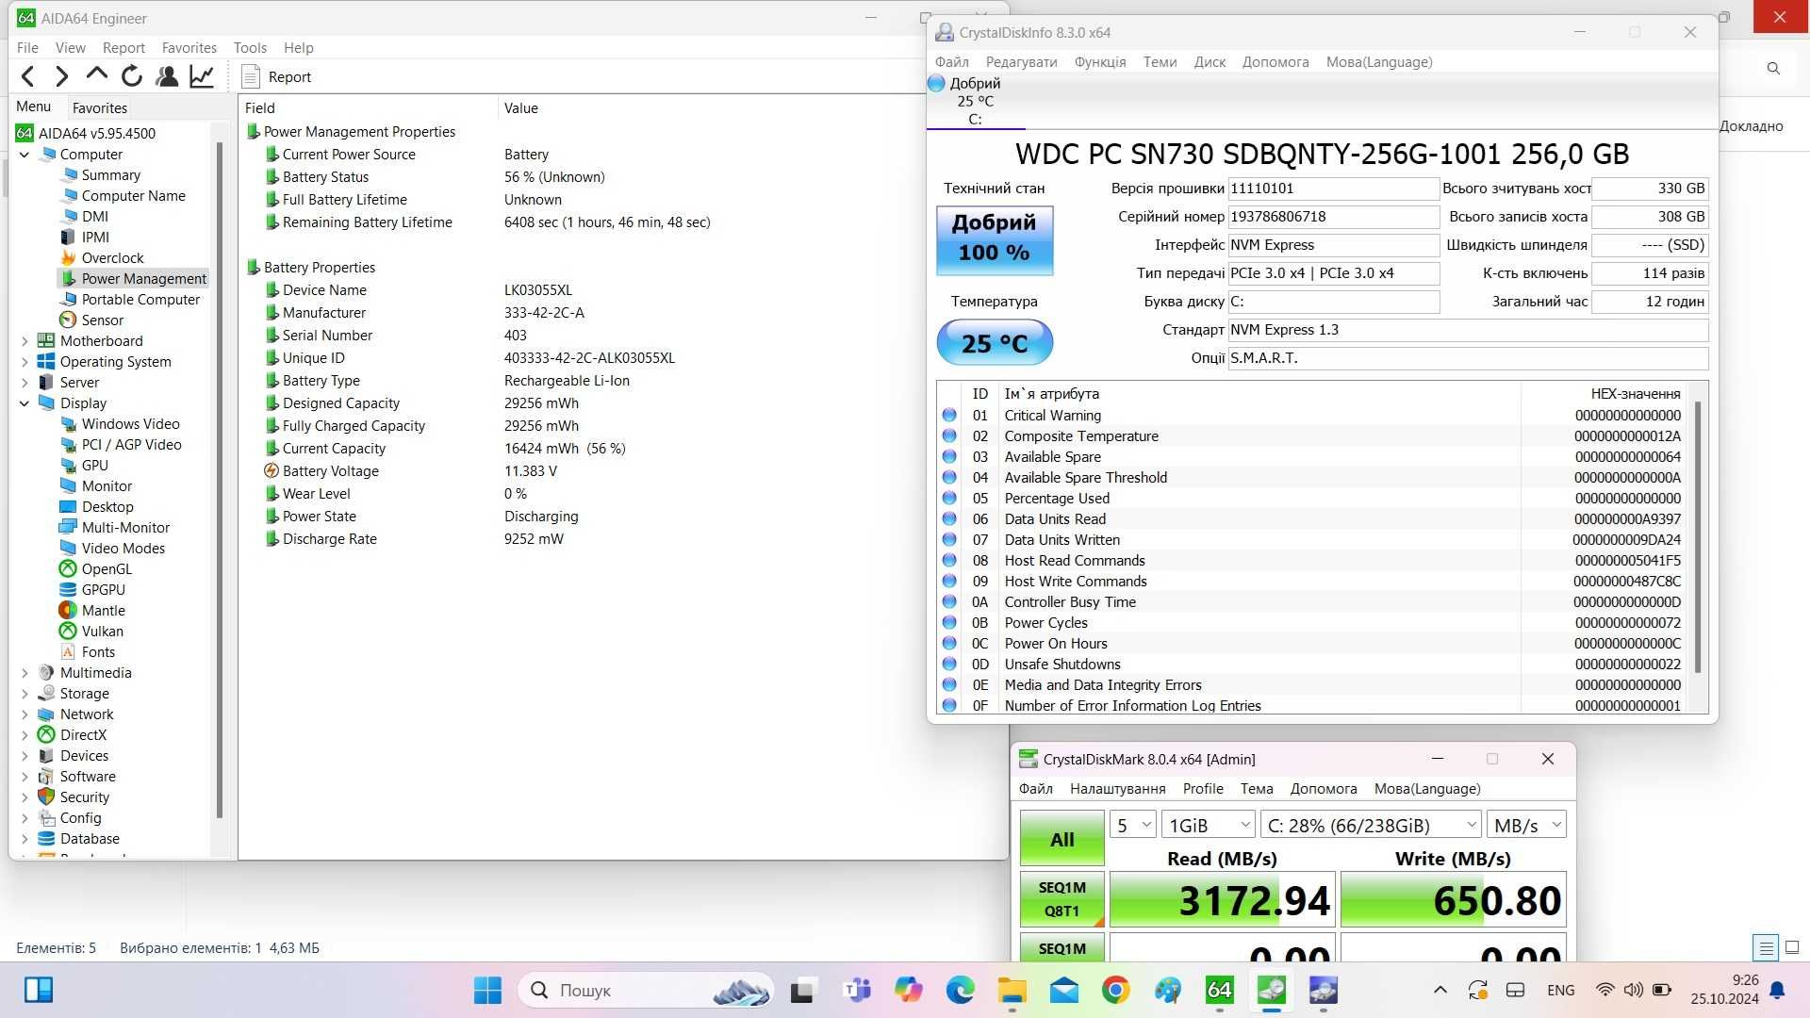Open CrystalDiskInfo Функція menu

click(1100, 62)
